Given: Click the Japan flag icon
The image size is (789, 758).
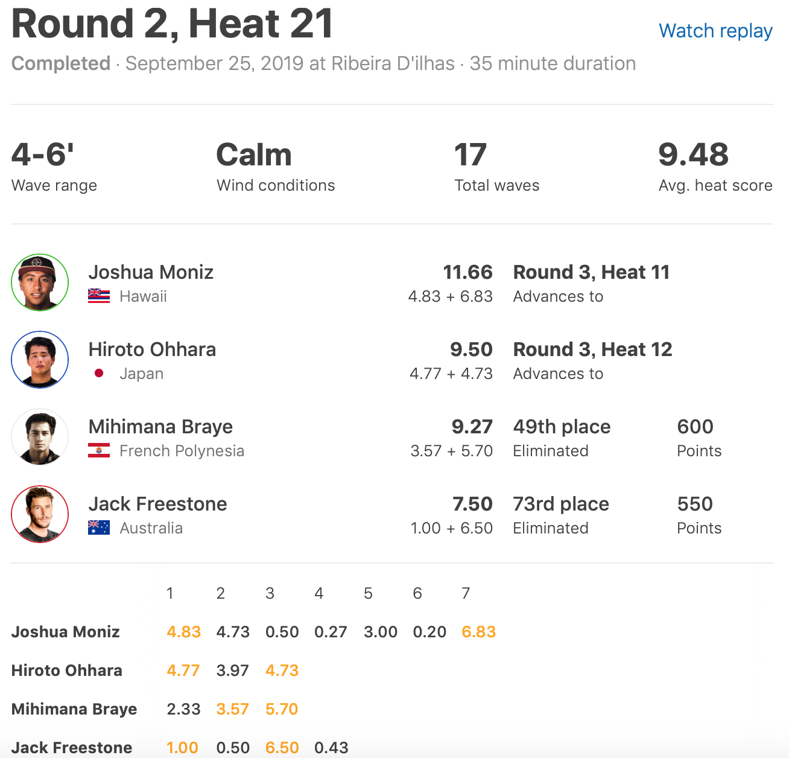Looking at the screenshot, I should click(x=99, y=374).
